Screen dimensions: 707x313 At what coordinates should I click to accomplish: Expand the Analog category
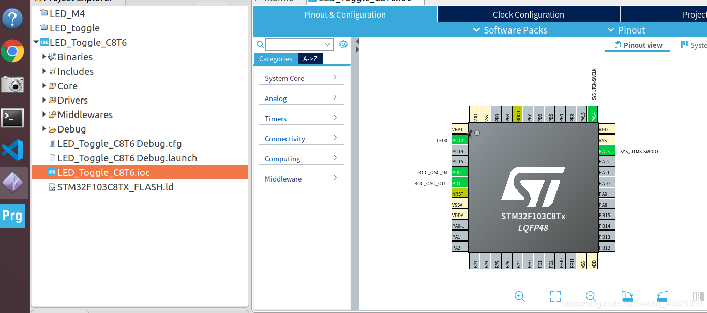302,98
